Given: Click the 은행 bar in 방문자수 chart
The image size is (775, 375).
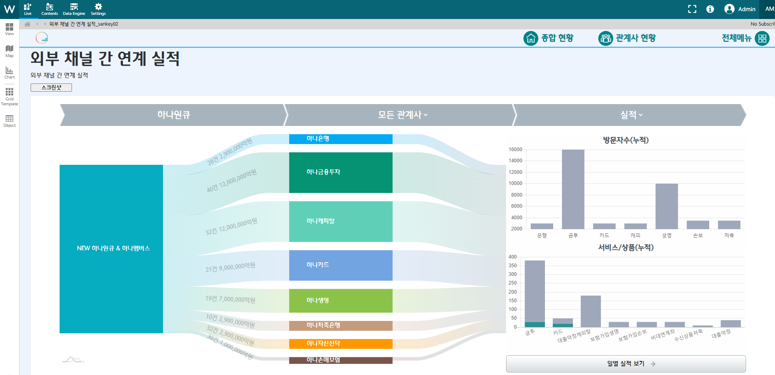Looking at the screenshot, I should [x=542, y=226].
